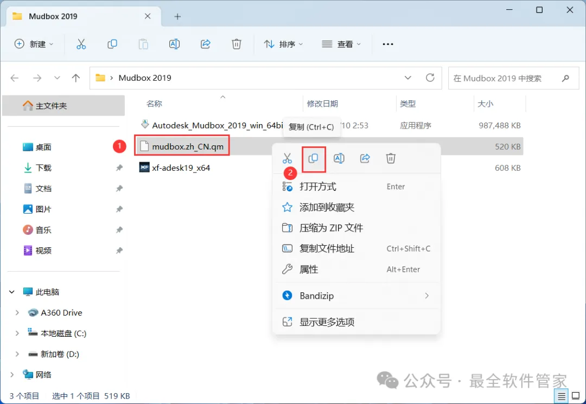
Task: Click the Delete trash icon in the top toolbar
Action: (x=237, y=44)
